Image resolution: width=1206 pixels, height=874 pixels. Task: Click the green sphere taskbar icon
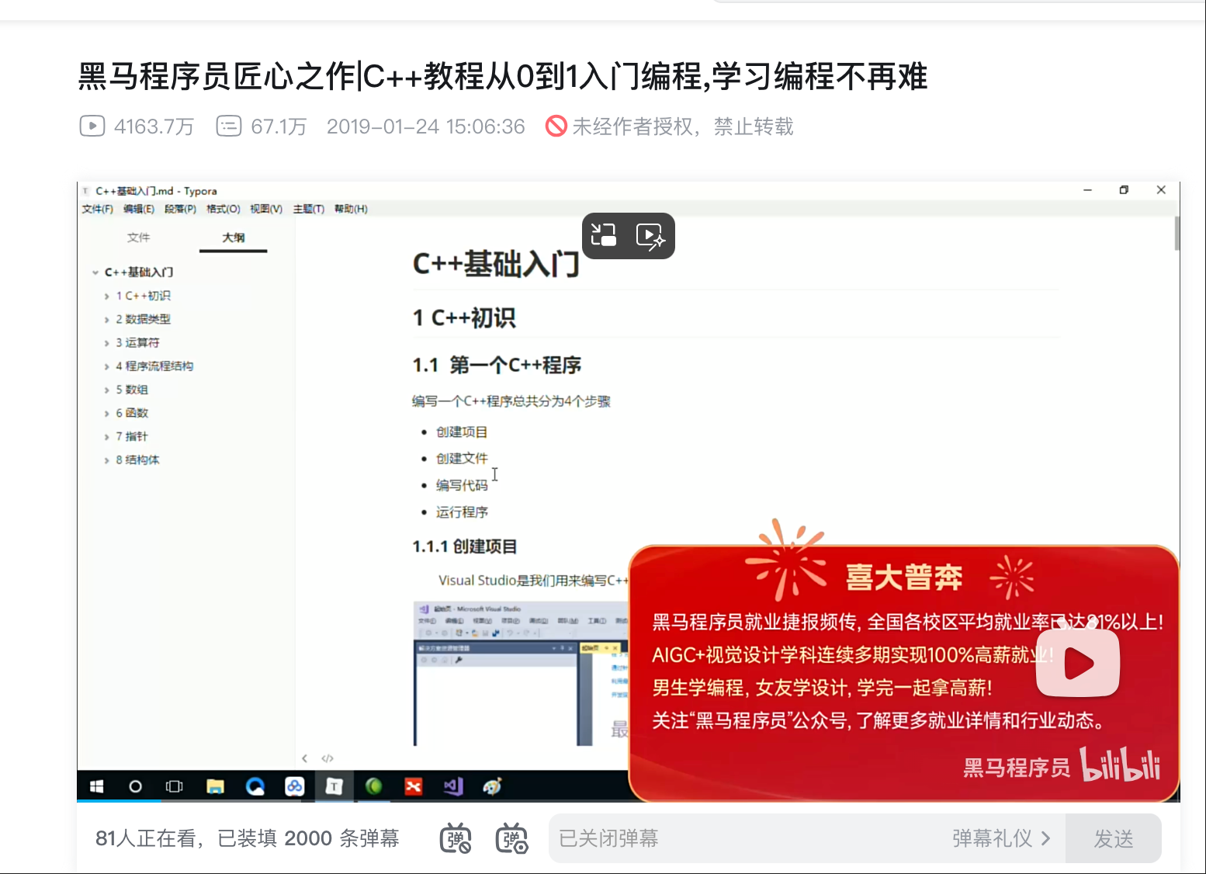(374, 786)
